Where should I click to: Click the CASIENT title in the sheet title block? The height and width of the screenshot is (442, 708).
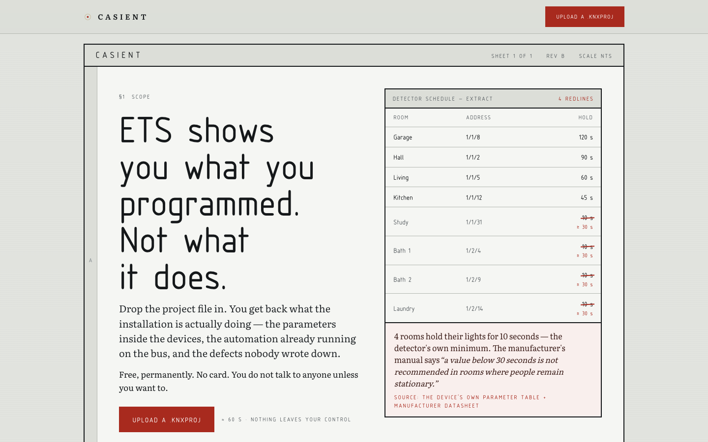pos(118,55)
